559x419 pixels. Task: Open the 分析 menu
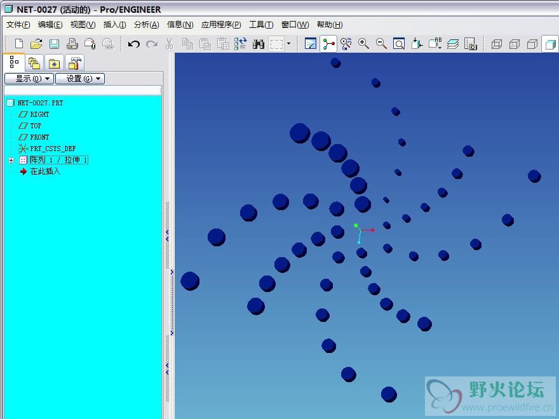[x=146, y=25]
